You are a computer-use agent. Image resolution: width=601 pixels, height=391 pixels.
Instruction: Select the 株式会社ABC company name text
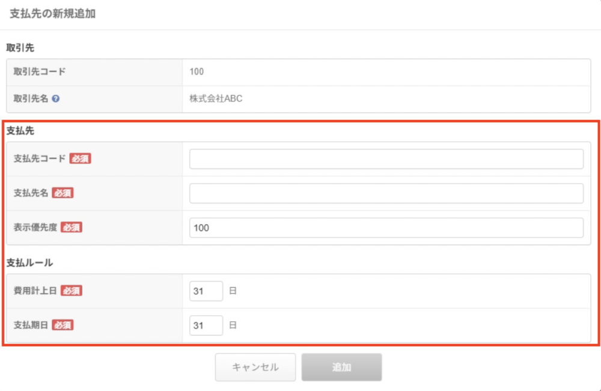pos(216,99)
